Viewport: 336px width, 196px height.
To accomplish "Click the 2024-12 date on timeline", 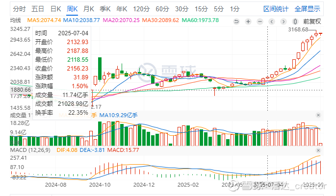I will [x=144, y=185].
